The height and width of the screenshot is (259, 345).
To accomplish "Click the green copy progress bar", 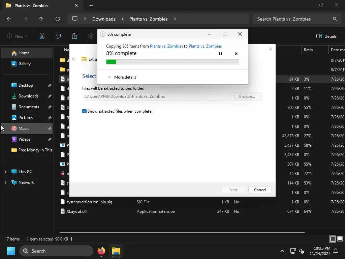I will click(172, 62).
